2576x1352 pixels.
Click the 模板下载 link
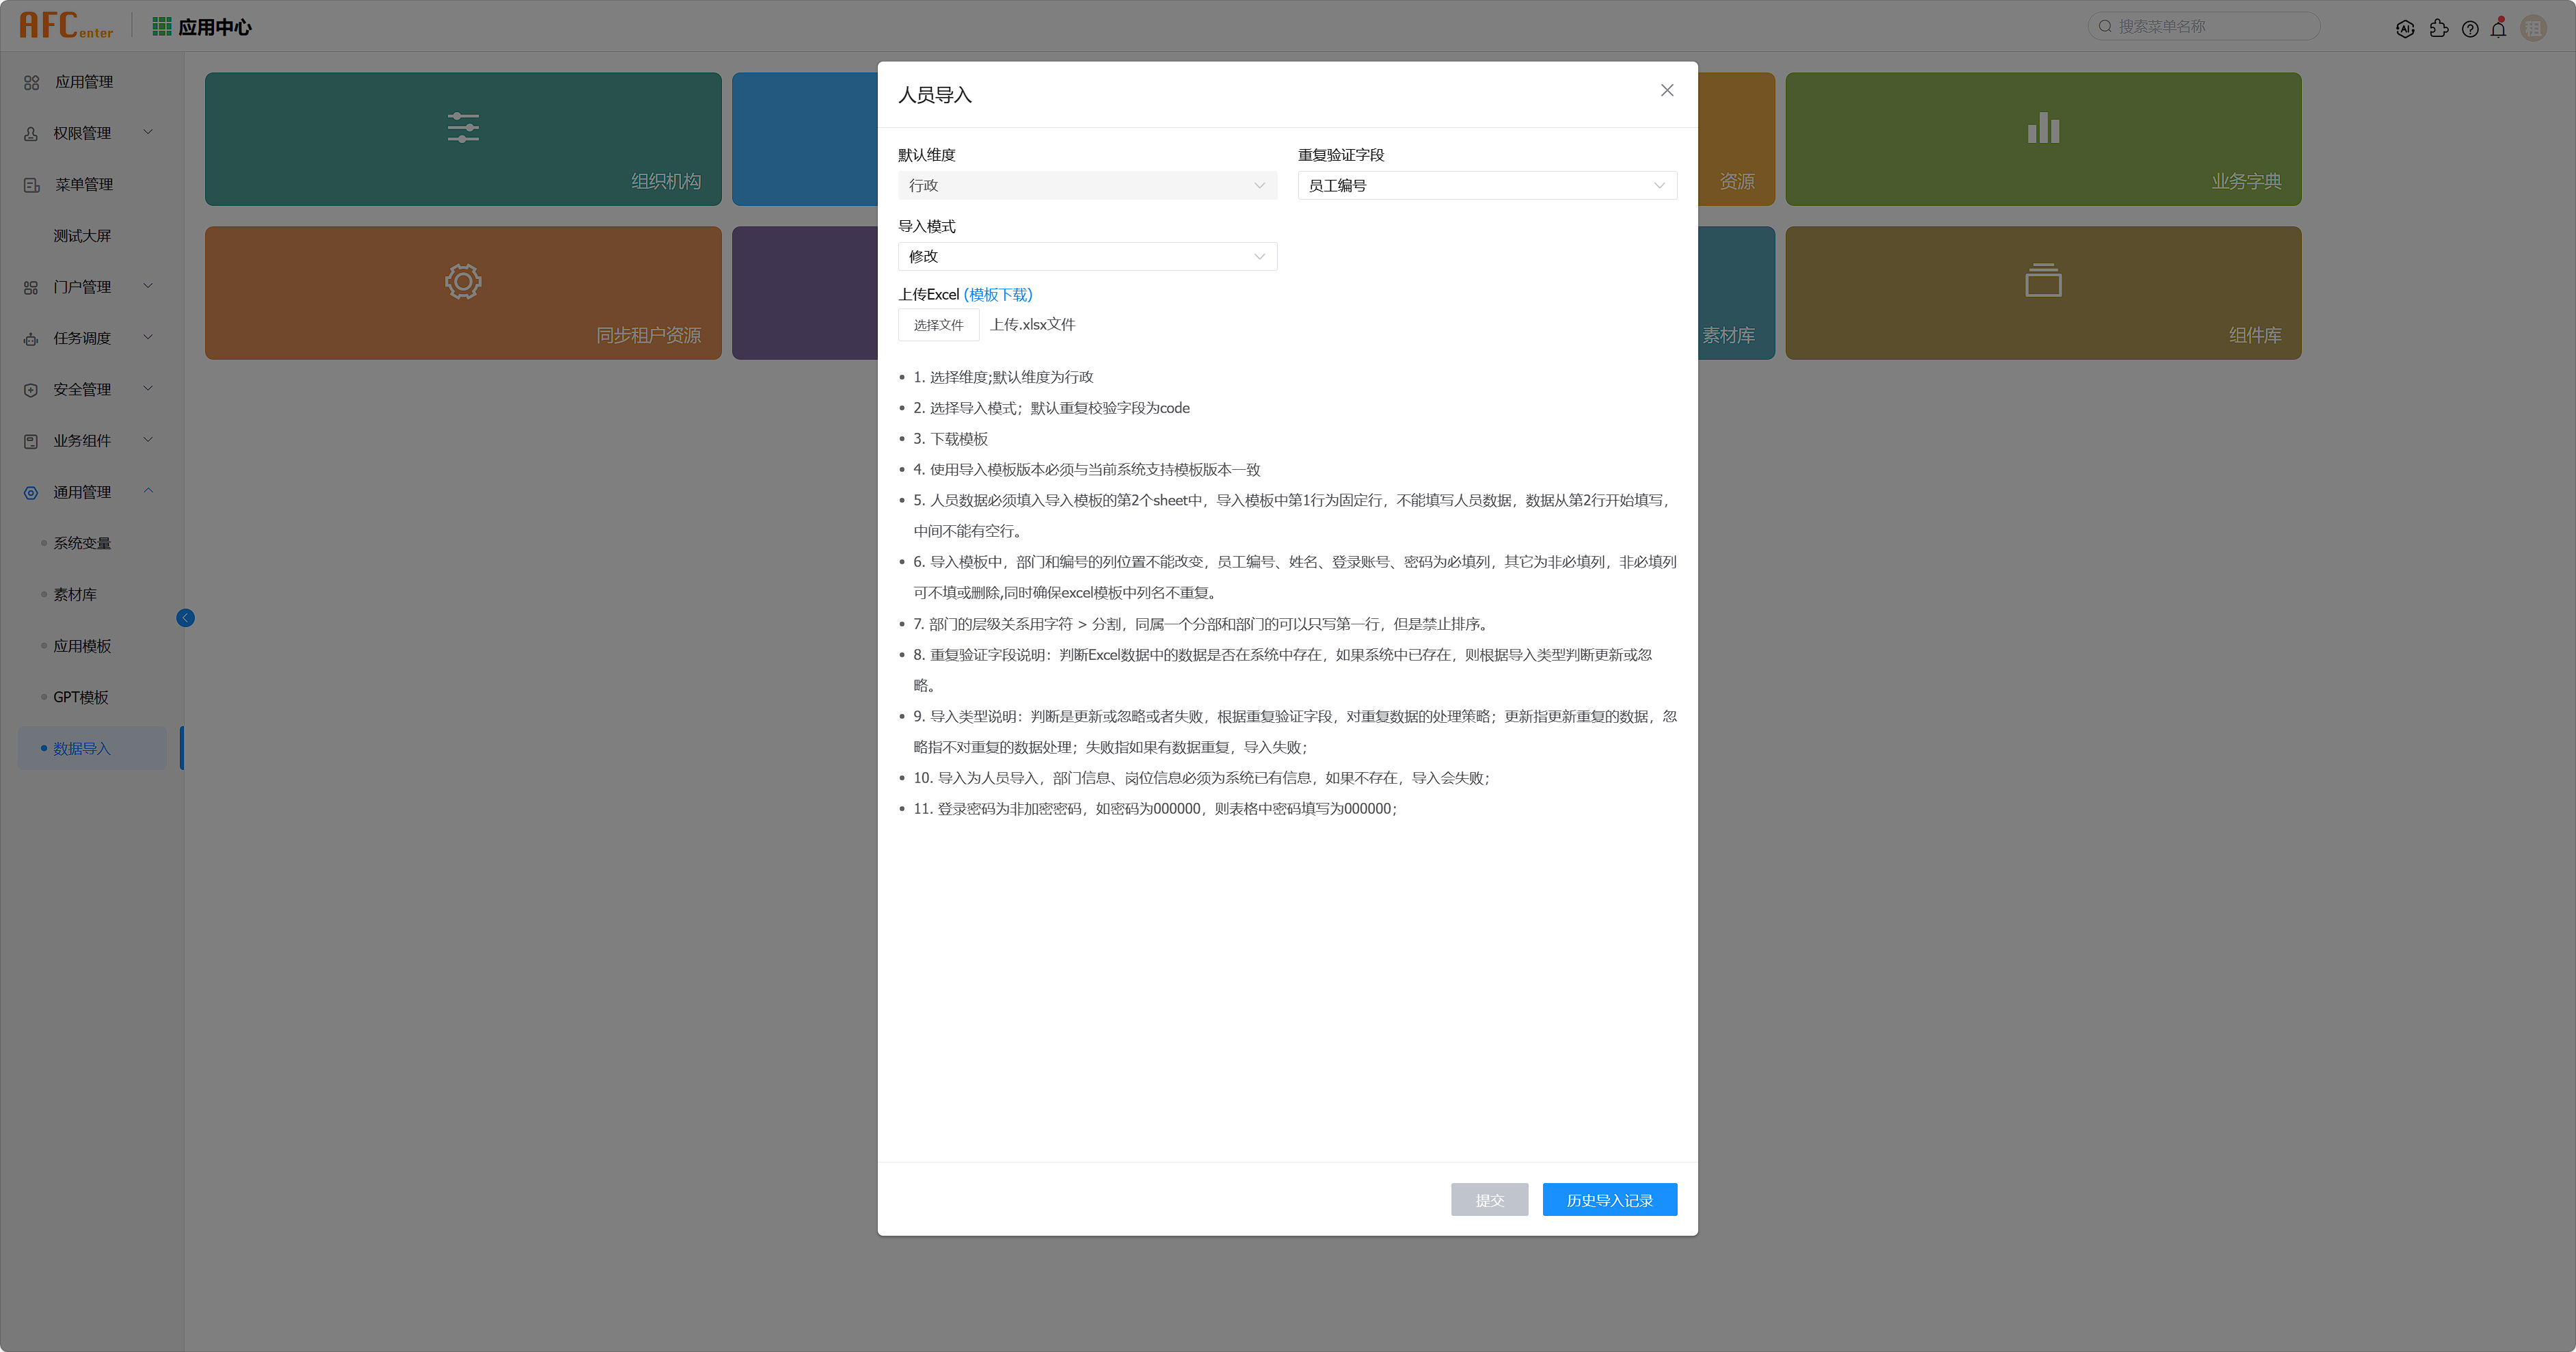998,294
